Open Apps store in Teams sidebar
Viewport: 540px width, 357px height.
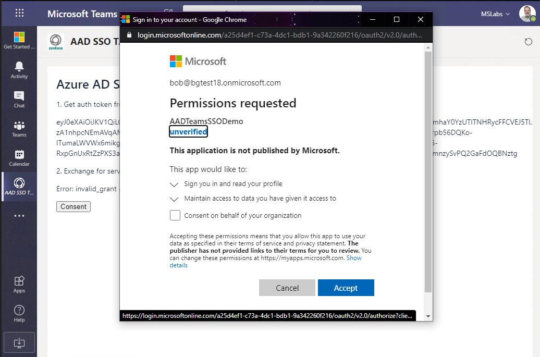click(19, 285)
